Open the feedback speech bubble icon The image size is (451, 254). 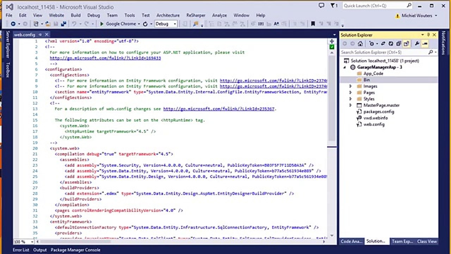(x=321, y=6)
